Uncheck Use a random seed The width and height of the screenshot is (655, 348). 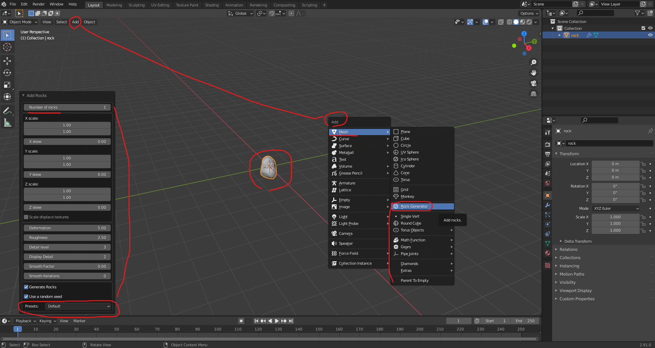[x=26, y=297]
